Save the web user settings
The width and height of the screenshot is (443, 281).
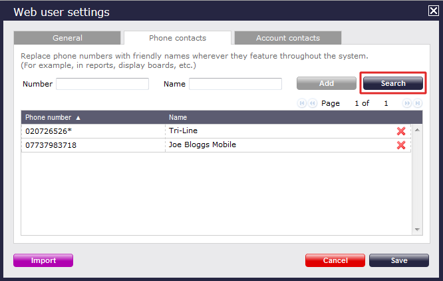pyautogui.click(x=399, y=260)
